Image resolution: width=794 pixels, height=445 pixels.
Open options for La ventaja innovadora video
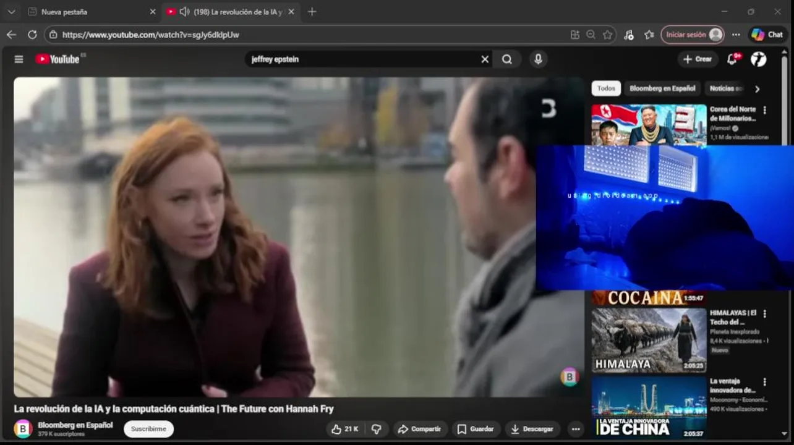765,382
